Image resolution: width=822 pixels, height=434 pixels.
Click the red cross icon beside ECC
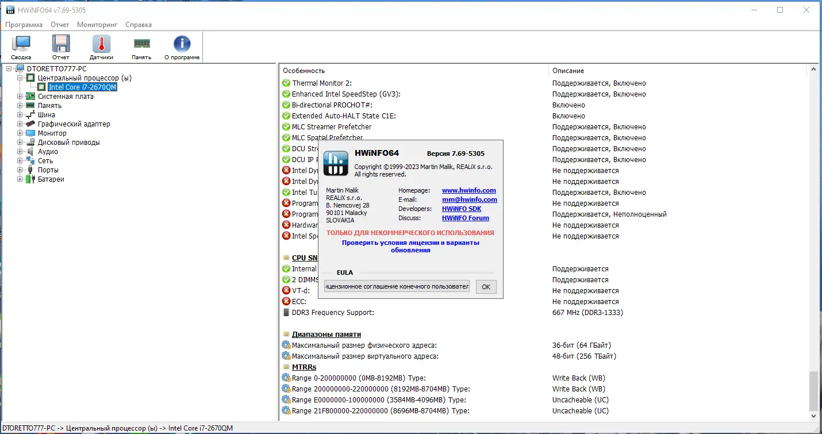[x=286, y=302]
